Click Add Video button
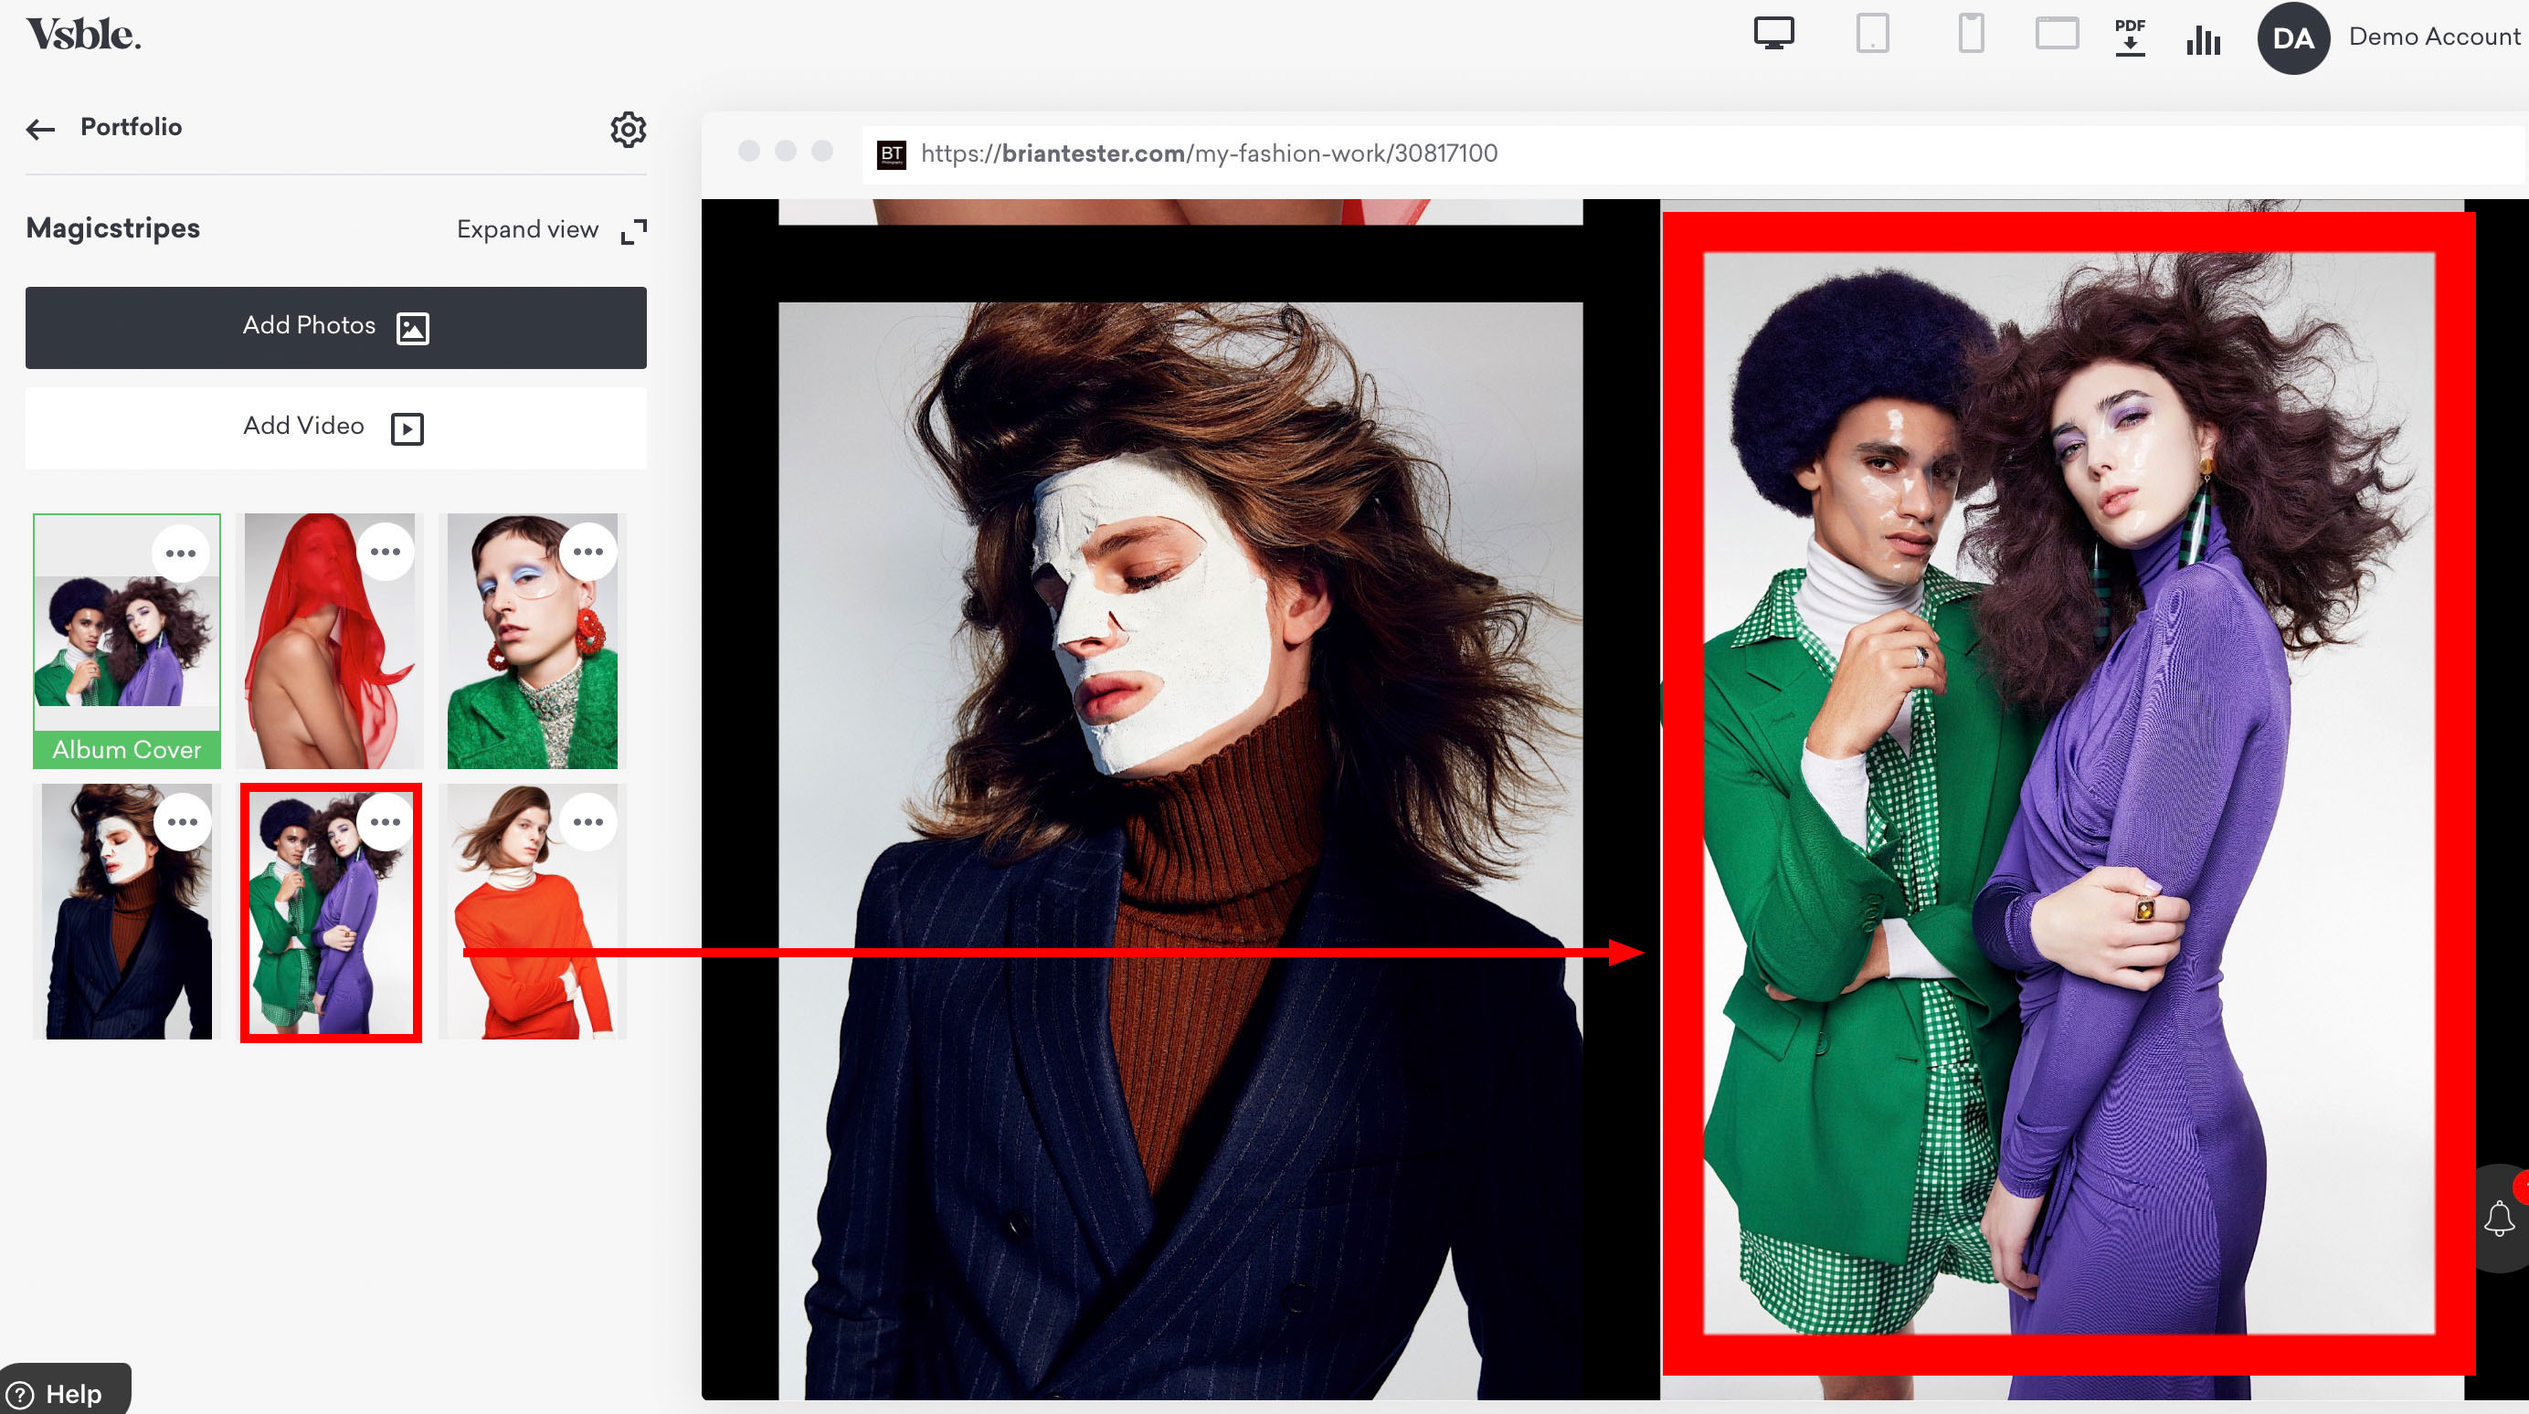The width and height of the screenshot is (2529, 1414). coord(335,427)
